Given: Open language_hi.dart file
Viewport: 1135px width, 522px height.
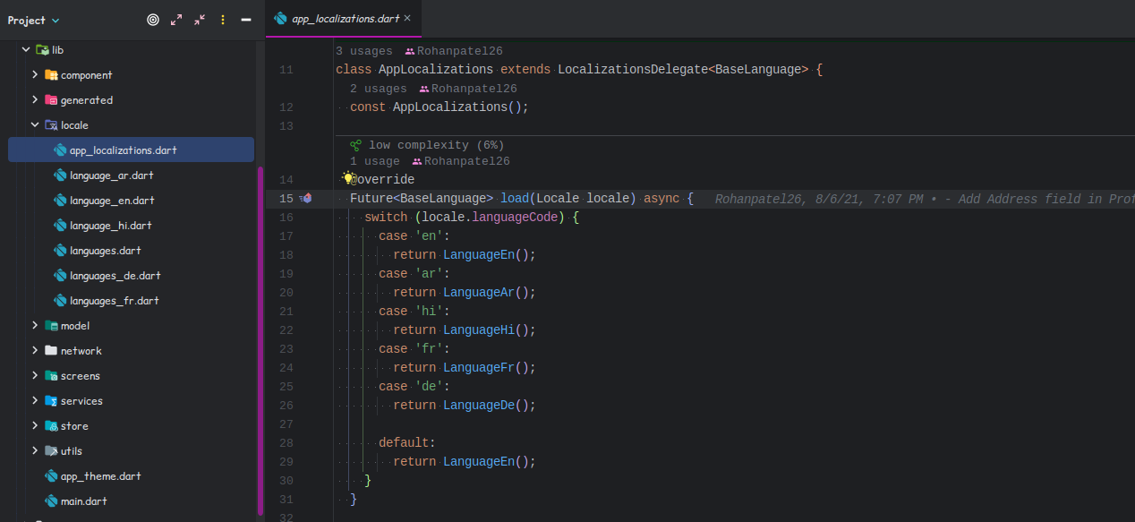Looking at the screenshot, I should [111, 226].
